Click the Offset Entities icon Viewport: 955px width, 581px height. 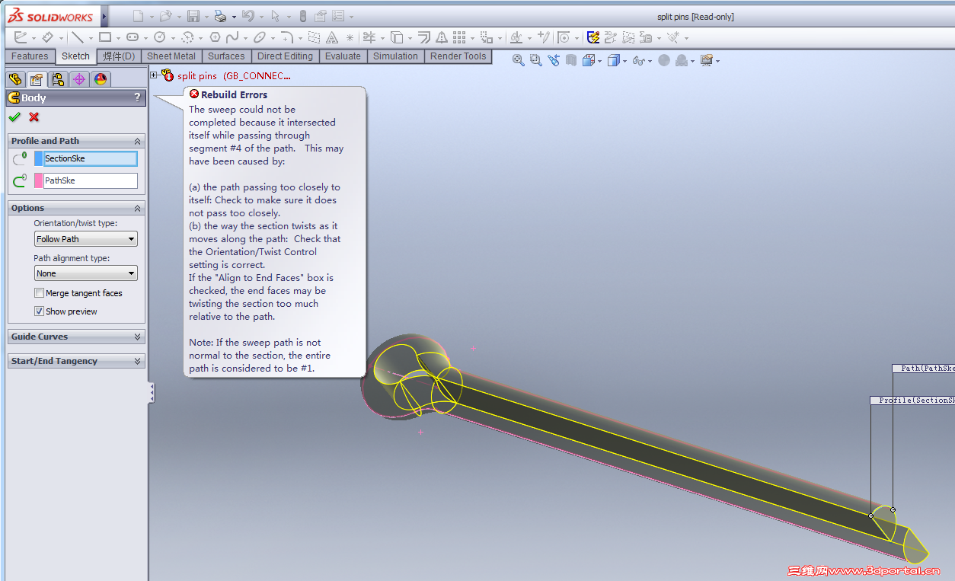[424, 37]
